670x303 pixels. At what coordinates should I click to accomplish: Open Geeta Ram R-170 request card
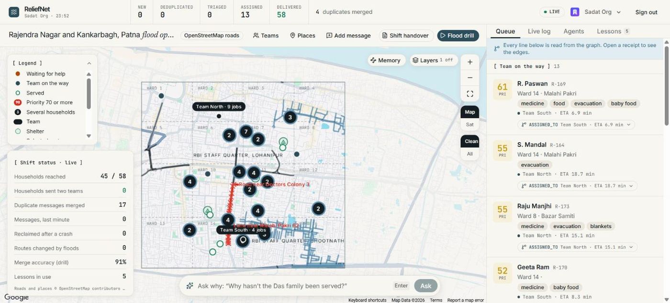pyautogui.click(x=574, y=281)
